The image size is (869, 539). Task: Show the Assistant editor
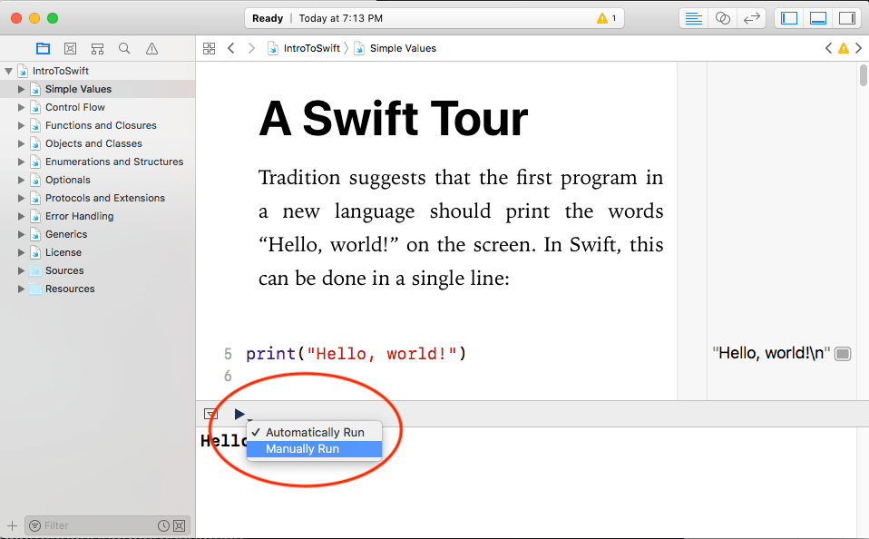pos(723,18)
